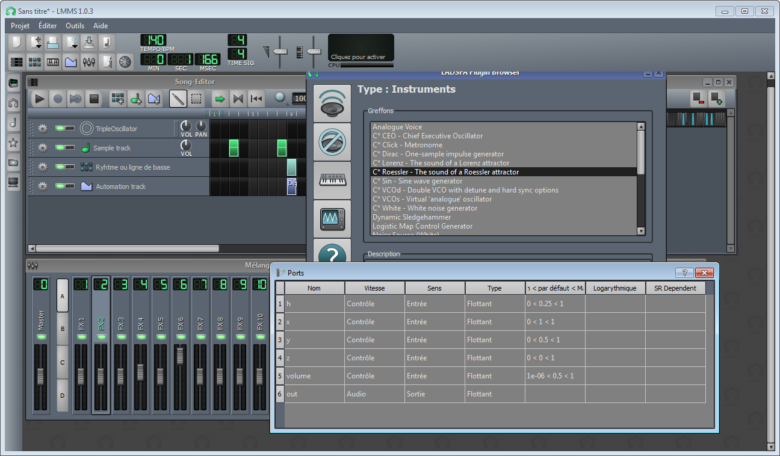Open recently opened projects dropdown
This screenshot has width=780, height=456.
point(72,42)
